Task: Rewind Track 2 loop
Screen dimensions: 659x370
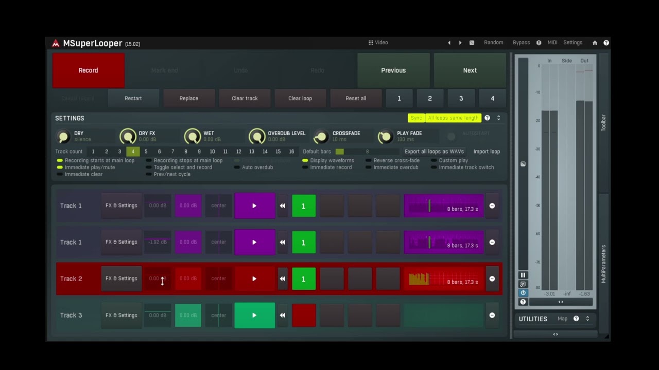Action: click(282, 279)
